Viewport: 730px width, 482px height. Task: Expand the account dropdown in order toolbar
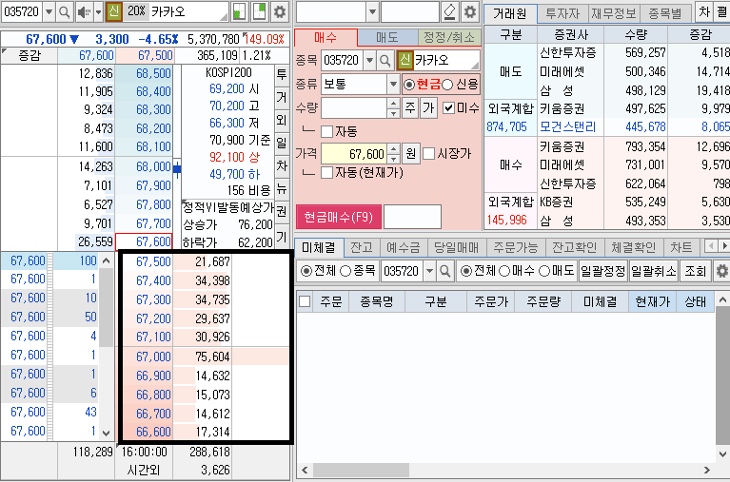tap(372, 12)
